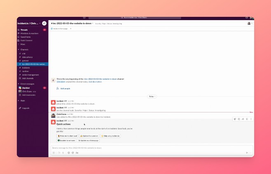
Task: Click incident app avatar on joined message
Action: [x=53, y=102]
